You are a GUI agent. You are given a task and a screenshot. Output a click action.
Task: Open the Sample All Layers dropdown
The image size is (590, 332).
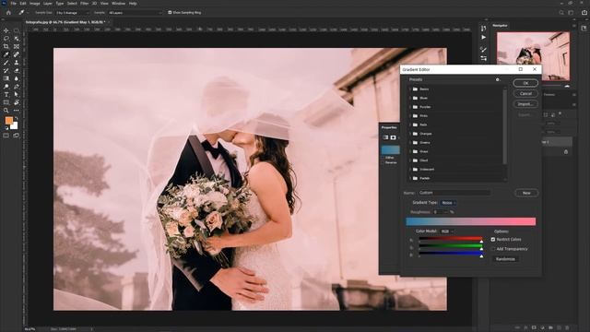pos(135,12)
